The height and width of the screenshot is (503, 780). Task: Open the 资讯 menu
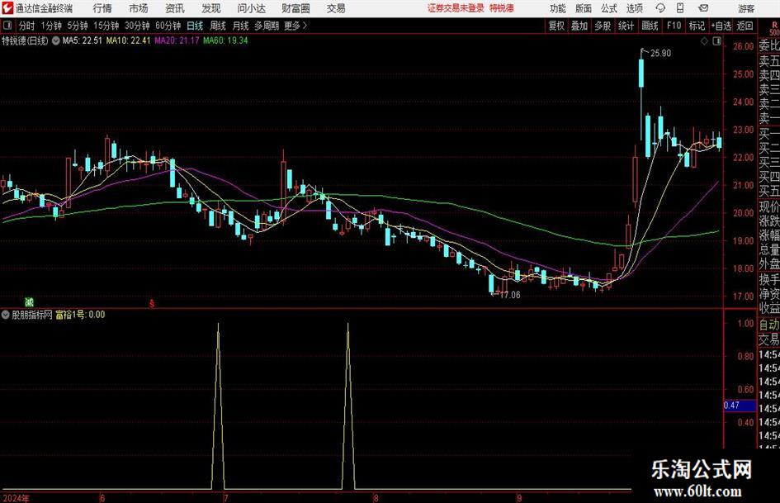175,8
